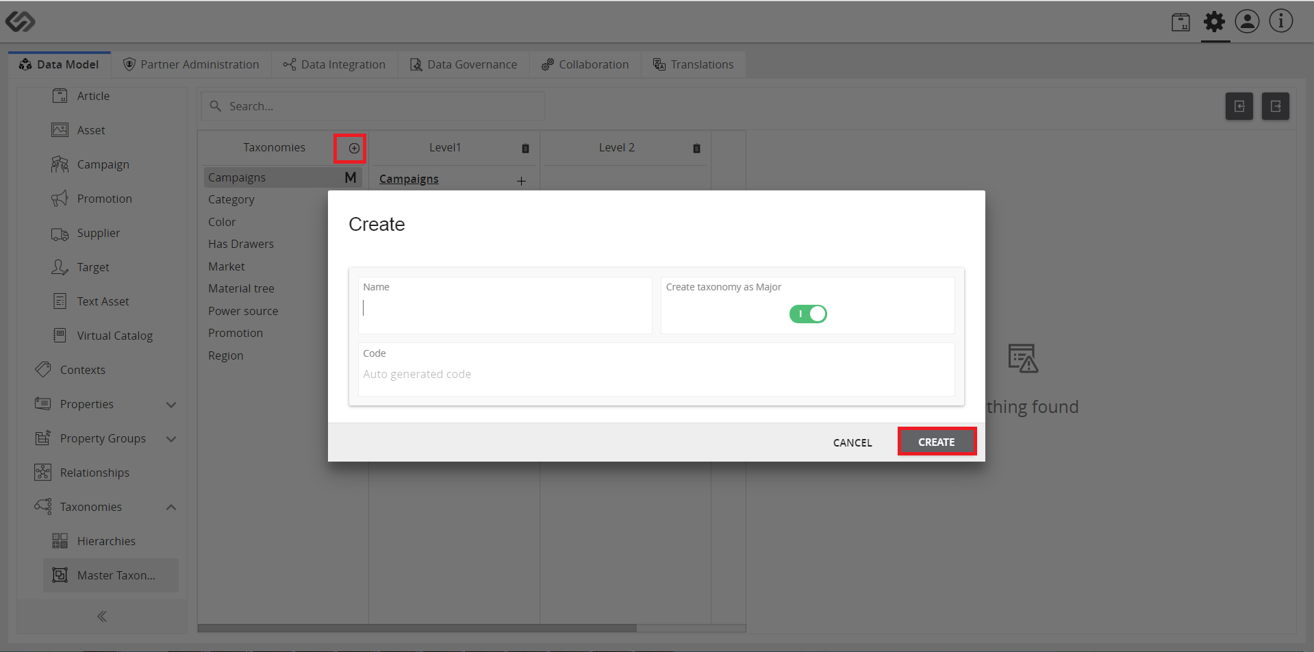Viewport: 1314px width, 652px height.
Task: Click the Asset entity icon
Action: click(x=60, y=130)
